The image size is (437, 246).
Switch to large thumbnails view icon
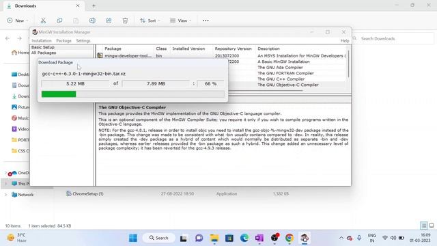pyautogui.click(x=432, y=225)
